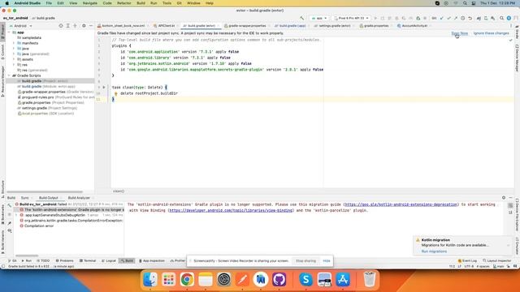This screenshot has height=292, width=520.
Task: Open Chrome from the Dock
Action: click(187, 279)
